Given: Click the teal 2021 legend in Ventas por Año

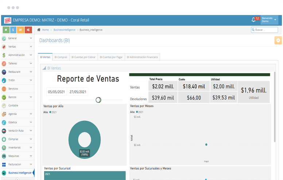Looking at the screenshot, I should click(53, 112).
